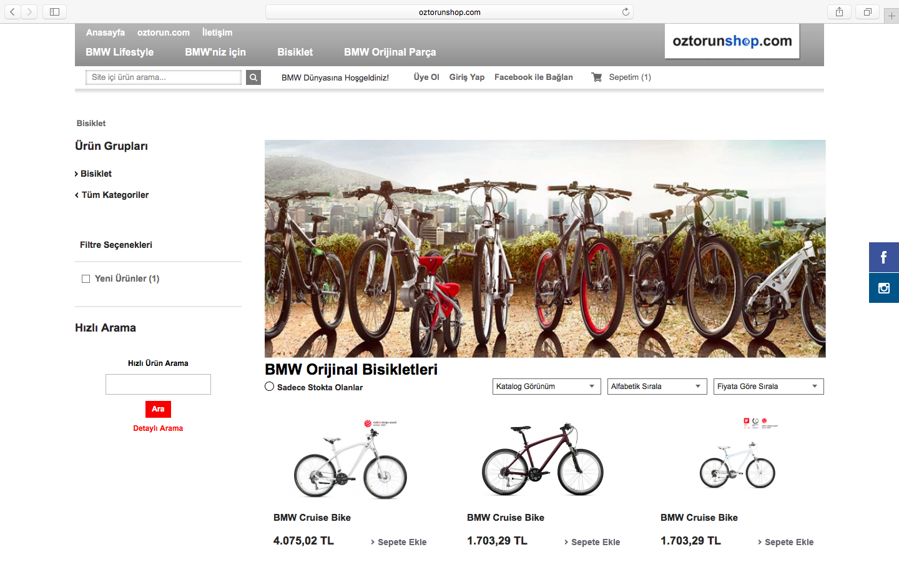The image size is (899, 562).
Task: Click the Giriş Yap link
Action: (x=467, y=77)
